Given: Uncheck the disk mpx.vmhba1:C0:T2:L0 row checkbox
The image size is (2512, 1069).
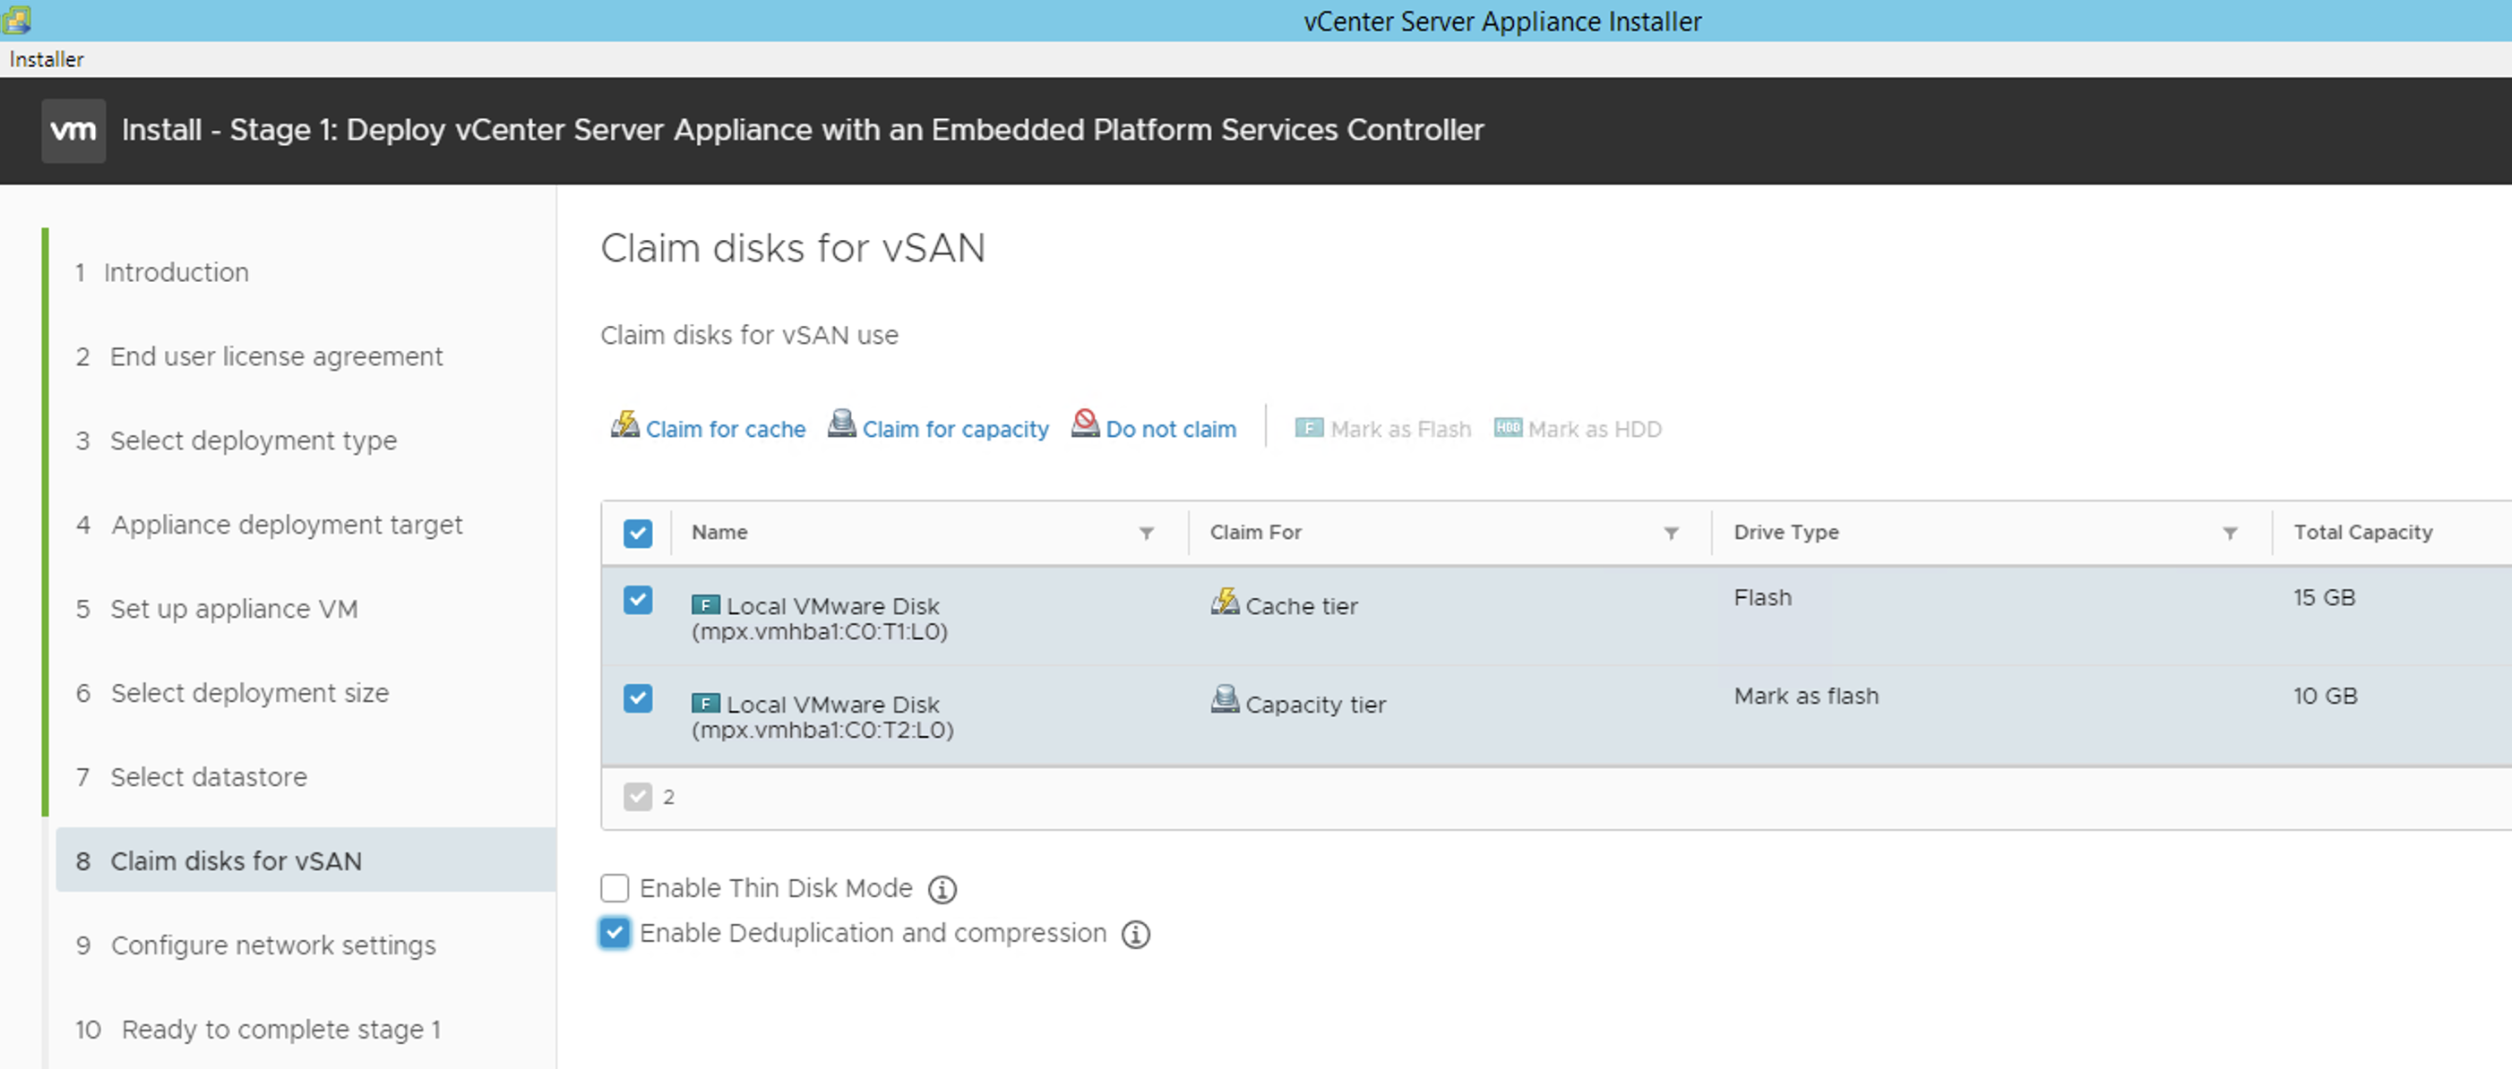Looking at the screenshot, I should [638, 698].
